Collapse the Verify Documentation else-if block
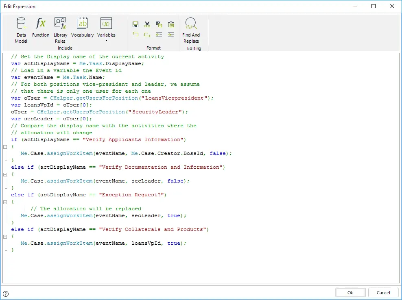The image size is (402, 300). click(5, 174)
